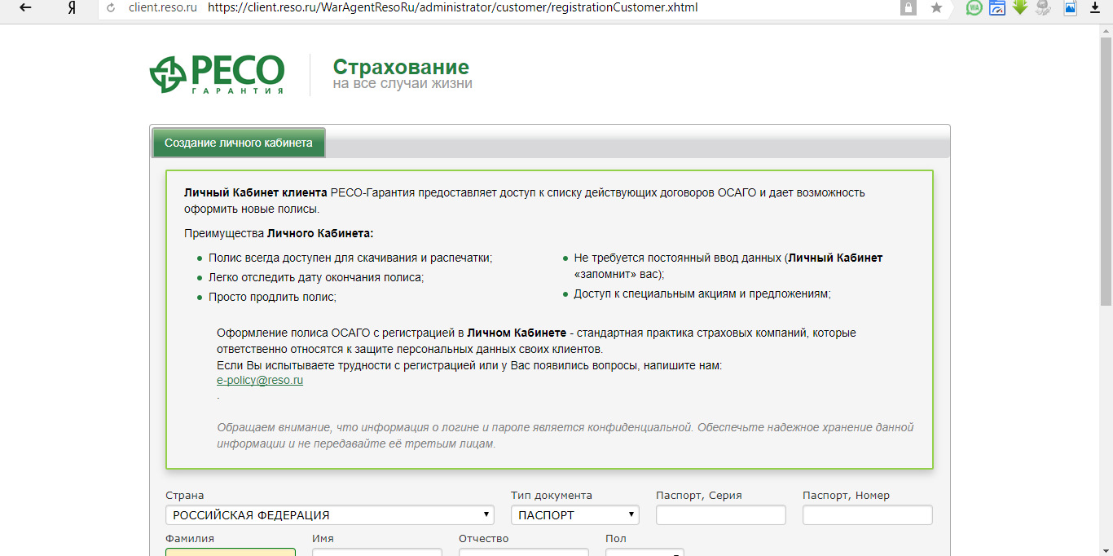
Task: Select the 'Создание личного кабинета' tab
Action: click(239, 143)
